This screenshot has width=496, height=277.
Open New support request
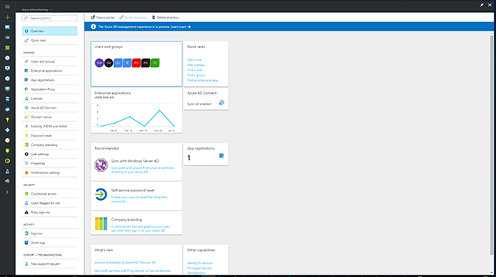pos(50,264)
